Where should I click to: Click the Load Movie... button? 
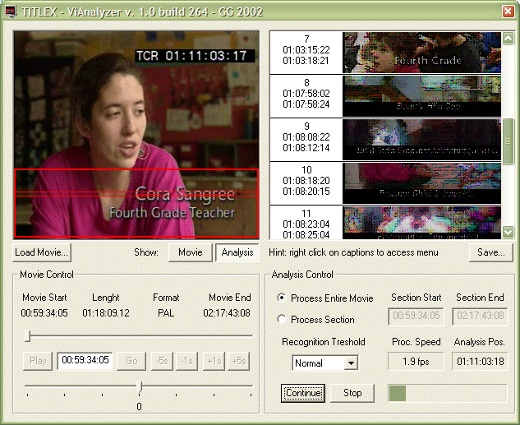click(41, 252)
